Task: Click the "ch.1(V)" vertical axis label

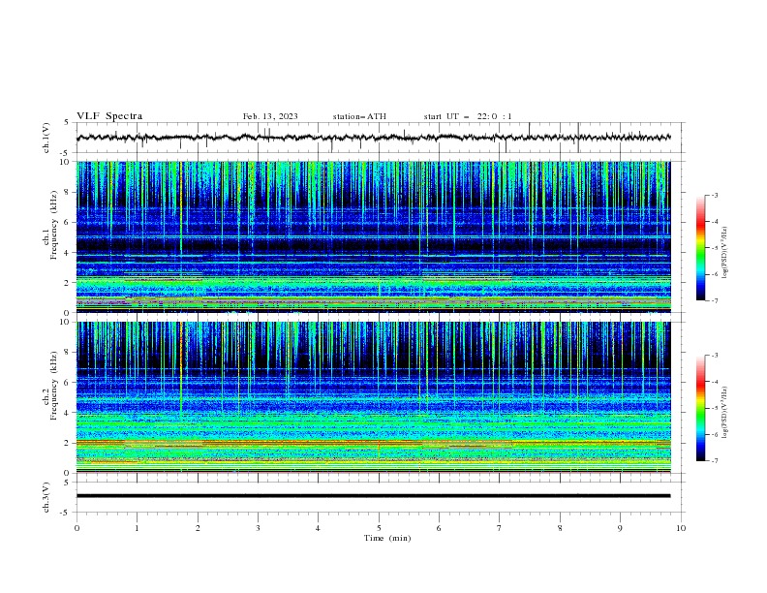Action: click(46, 138)
